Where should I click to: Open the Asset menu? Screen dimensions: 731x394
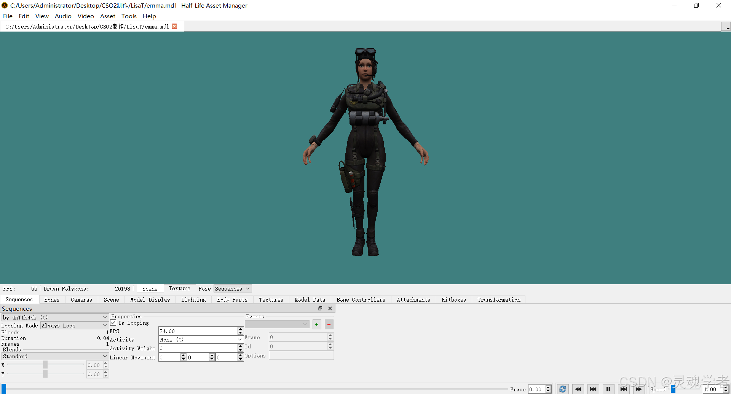click(x=108, y=16)
